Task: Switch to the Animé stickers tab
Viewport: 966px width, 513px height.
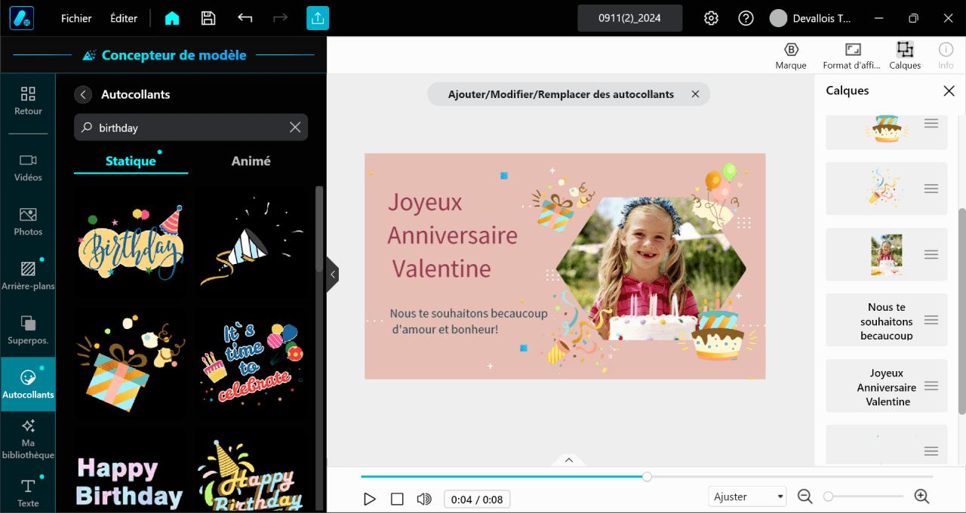Action: coord(251,161)
